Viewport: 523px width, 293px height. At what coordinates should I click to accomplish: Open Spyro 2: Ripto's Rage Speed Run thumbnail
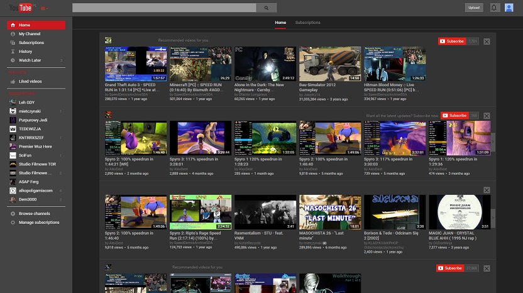coord(200,212)
